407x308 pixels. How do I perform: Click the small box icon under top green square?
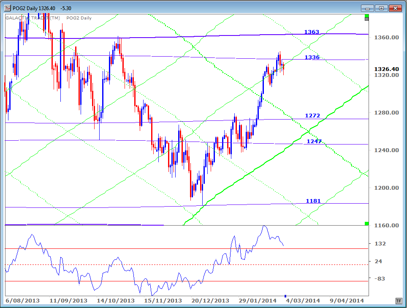pyautogui.click(x=367, y=19)
